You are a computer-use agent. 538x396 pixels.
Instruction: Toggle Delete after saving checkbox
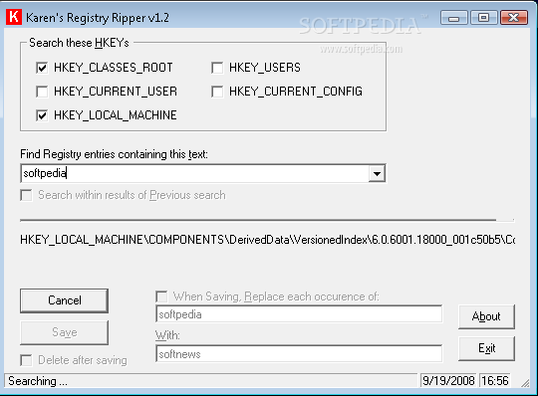[26, 360]
